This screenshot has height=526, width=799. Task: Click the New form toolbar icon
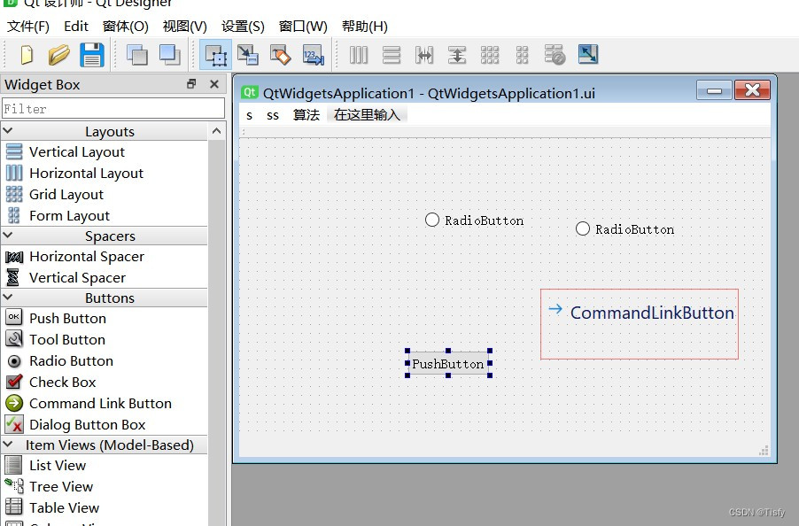point(27,55)
